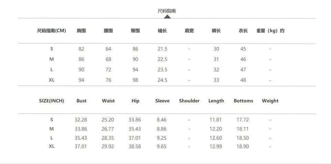Click the 胸围 column header
Image resolution: width=331 pixels, height=164 pixels.
coord(81,31)
